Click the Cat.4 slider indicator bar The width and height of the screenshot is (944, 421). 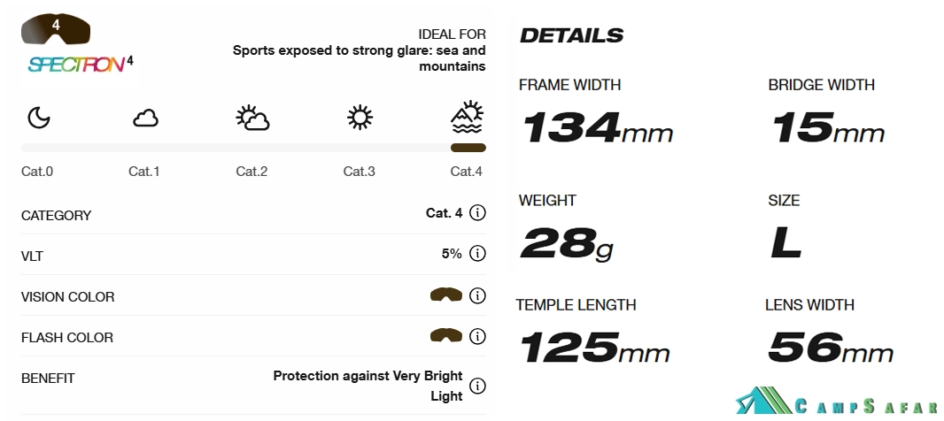468,148
